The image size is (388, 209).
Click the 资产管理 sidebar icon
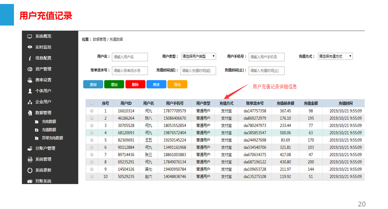pyautogui.click(x=30, y=69)
